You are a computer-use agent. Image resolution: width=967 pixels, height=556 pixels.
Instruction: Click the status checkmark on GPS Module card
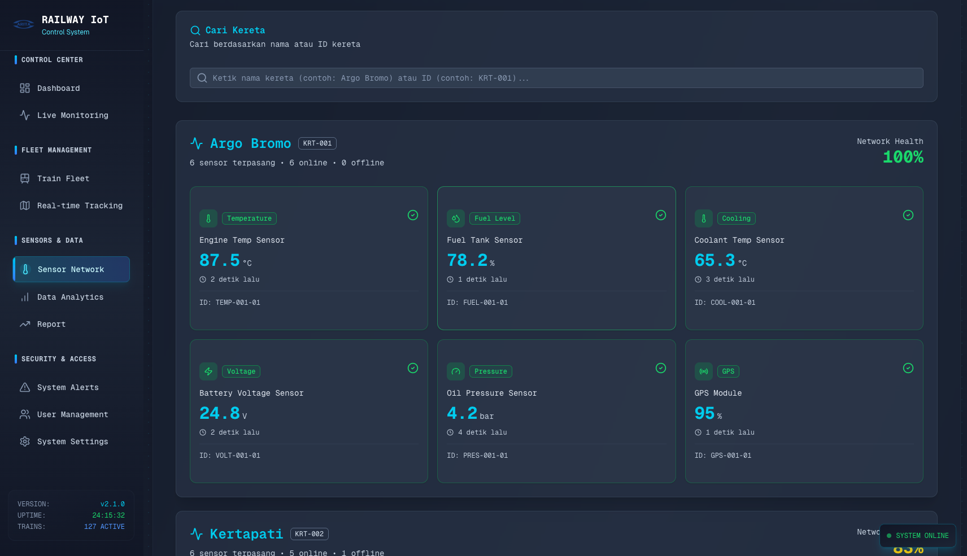[908, 368]
